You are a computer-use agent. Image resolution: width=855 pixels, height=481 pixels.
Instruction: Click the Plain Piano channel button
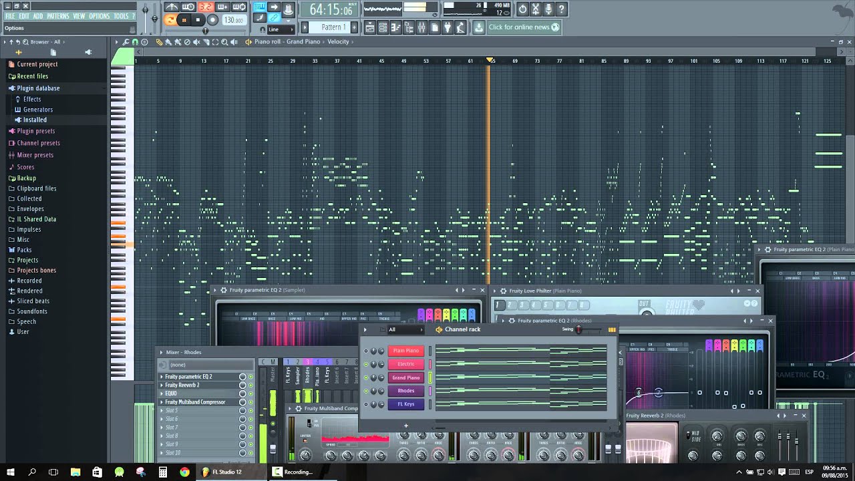click(x=405, y=351)
